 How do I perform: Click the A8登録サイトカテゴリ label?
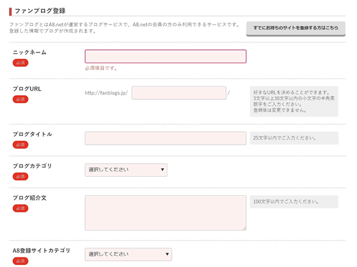pos(42,250)
